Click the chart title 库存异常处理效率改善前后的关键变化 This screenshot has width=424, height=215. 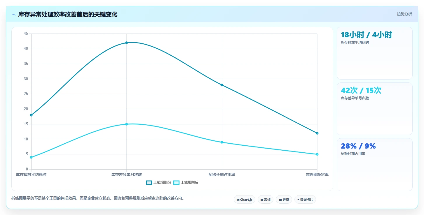(68, 15)
